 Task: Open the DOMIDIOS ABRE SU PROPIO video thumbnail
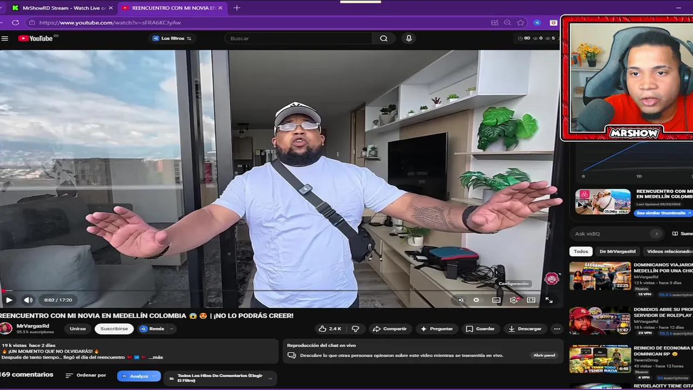point(600,320)
